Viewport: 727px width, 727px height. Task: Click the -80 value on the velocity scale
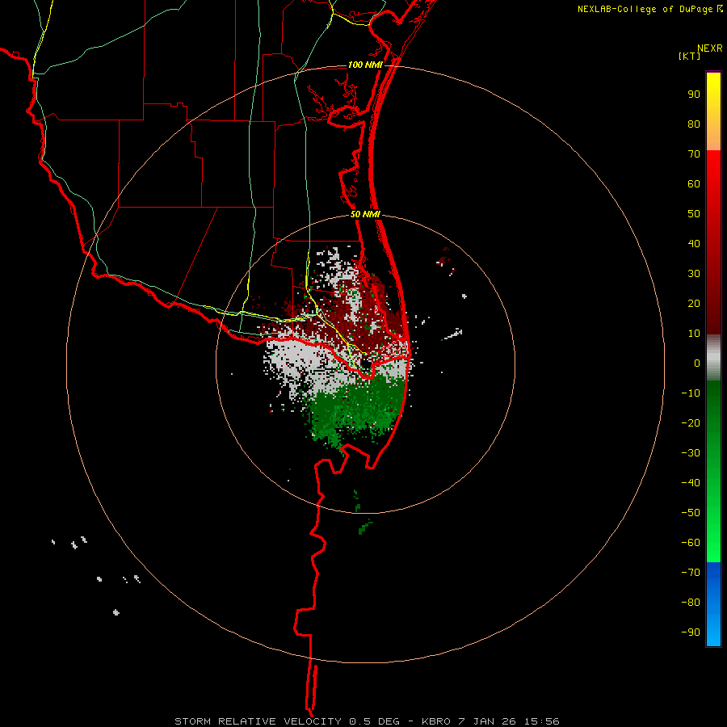pos(691,603)
